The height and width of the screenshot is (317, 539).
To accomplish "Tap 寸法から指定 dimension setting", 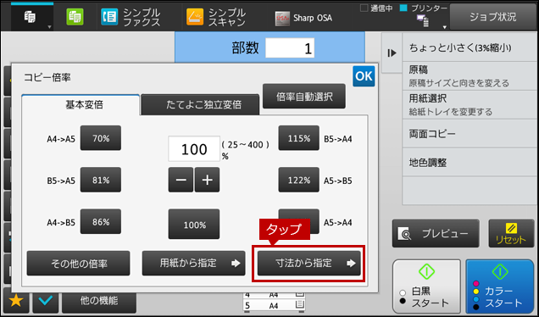I will (309, 264).
